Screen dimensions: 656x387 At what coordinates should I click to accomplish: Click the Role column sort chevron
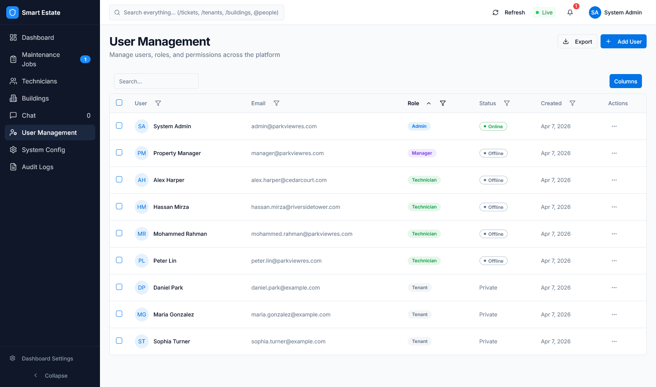pos(429,103)
